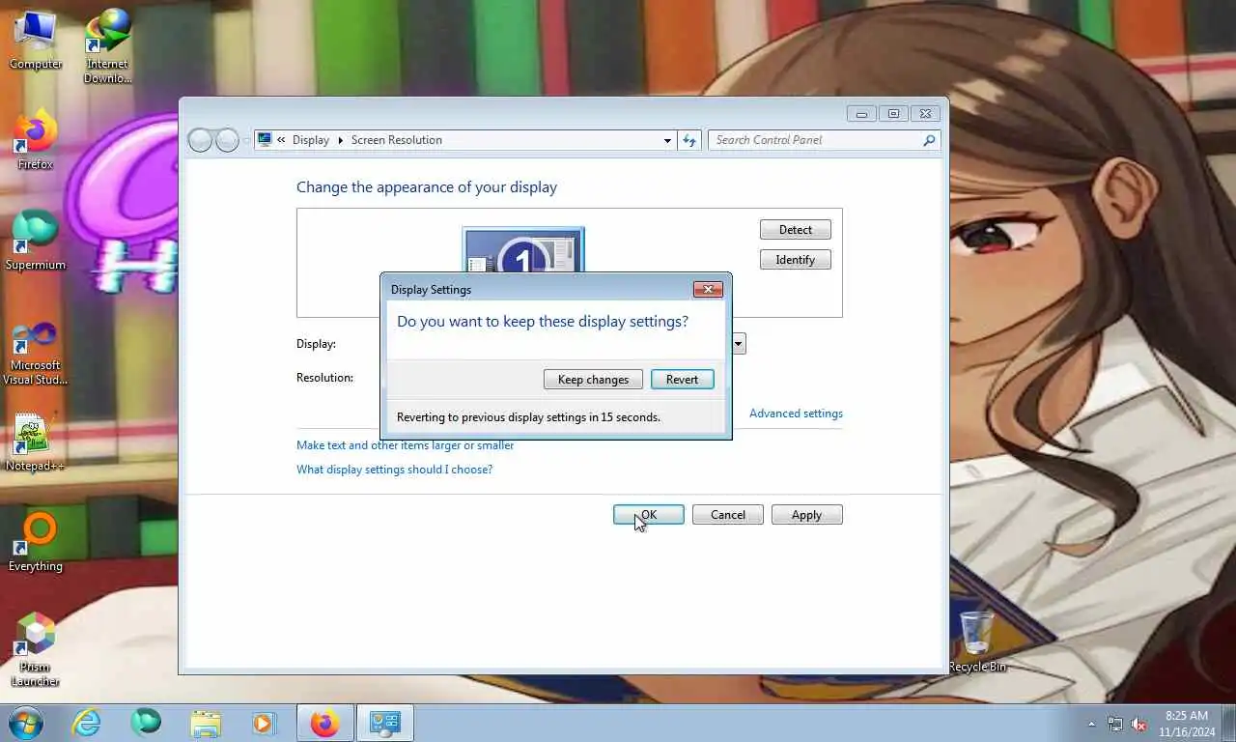The height and width of the screenshot is (742, 1236).
Task: Open the Supermium desktop shortcut
Action: click(x=36, y=241)
